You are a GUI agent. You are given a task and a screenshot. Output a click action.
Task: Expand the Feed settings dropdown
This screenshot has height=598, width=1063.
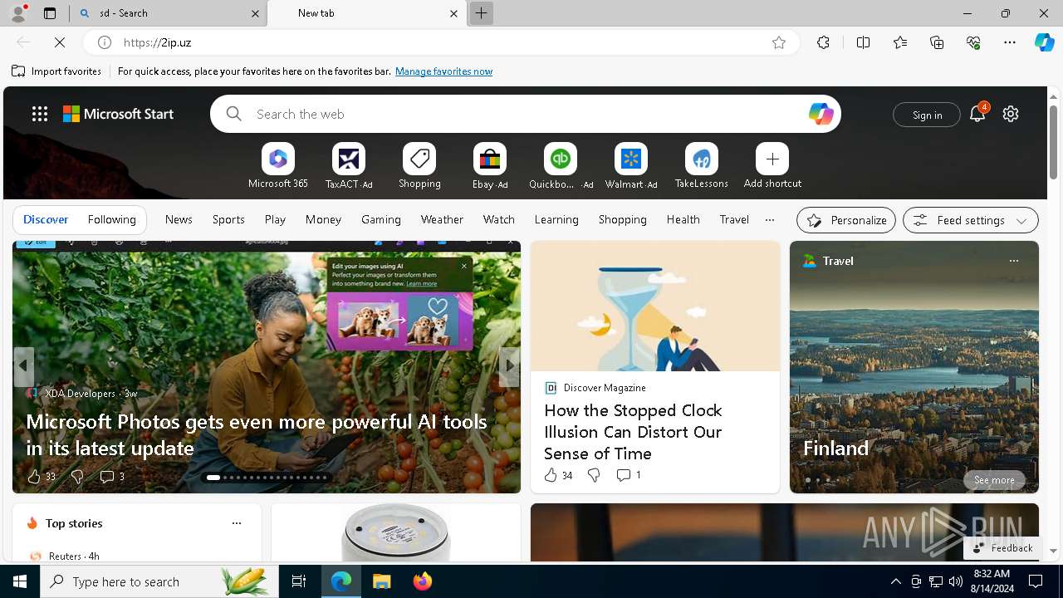point(970,220)
